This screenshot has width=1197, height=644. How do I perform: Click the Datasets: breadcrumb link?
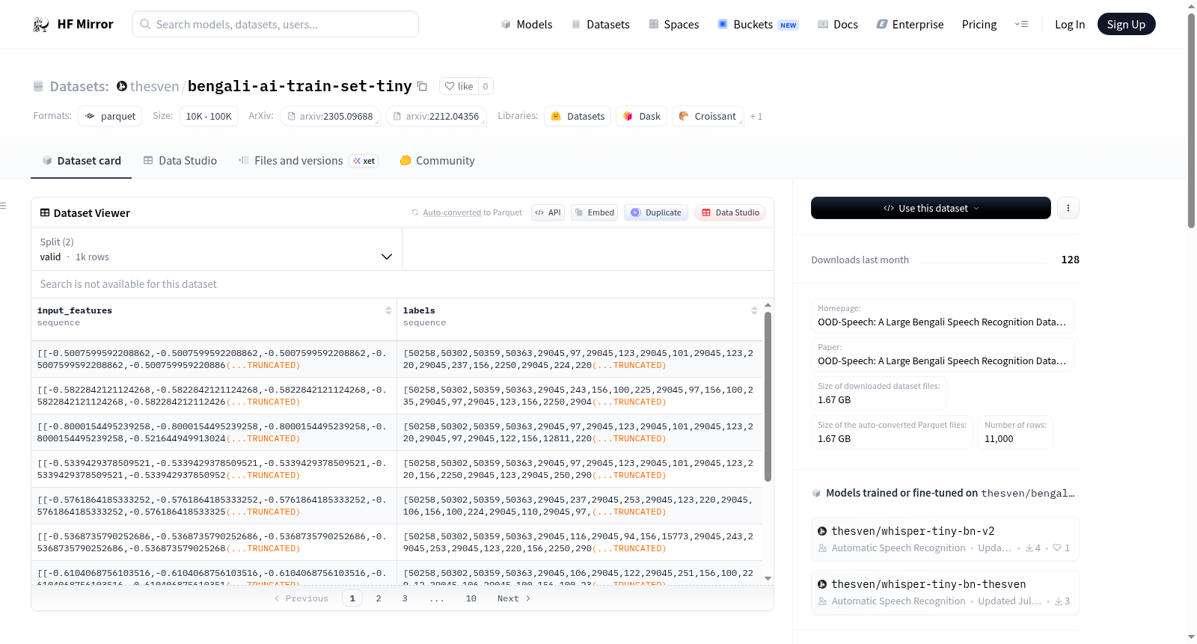tap(79, 86)
